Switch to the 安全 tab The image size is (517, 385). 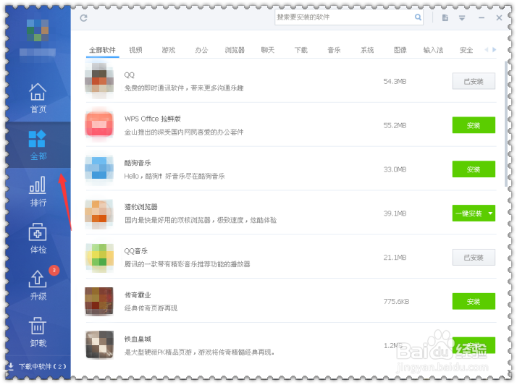click(466, 50)
